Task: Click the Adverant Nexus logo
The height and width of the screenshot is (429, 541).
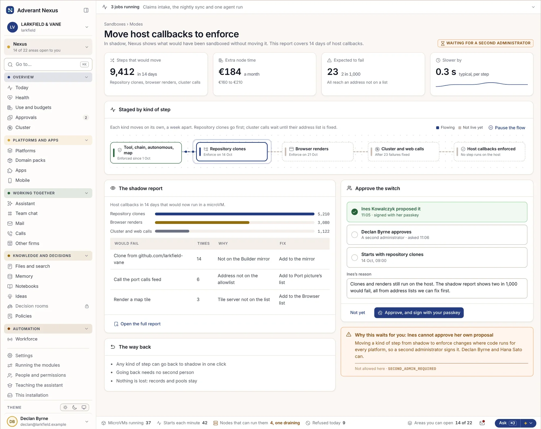Action: click(x=10, y=10)
